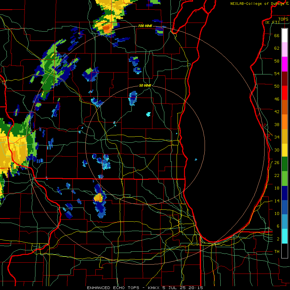Click the gold-topped cell below the state border
Viewport: 290px width, 290px height.
tap(98, 198)
